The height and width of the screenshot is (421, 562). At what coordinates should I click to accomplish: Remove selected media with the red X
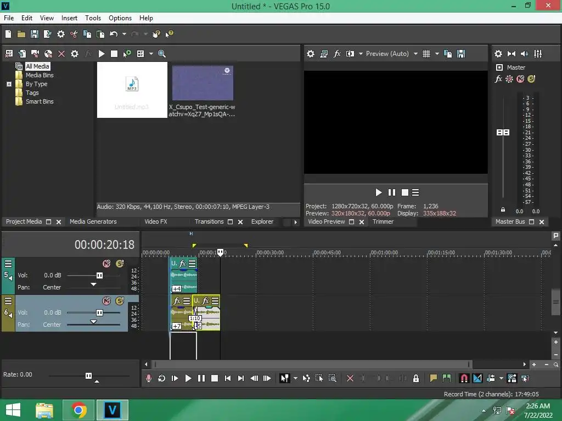click(61, 54)
